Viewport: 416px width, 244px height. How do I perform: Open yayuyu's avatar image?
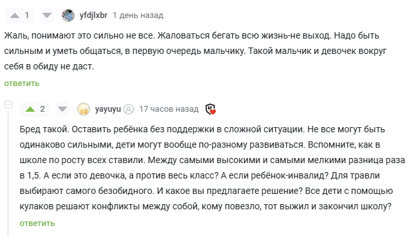coord(84,109)
